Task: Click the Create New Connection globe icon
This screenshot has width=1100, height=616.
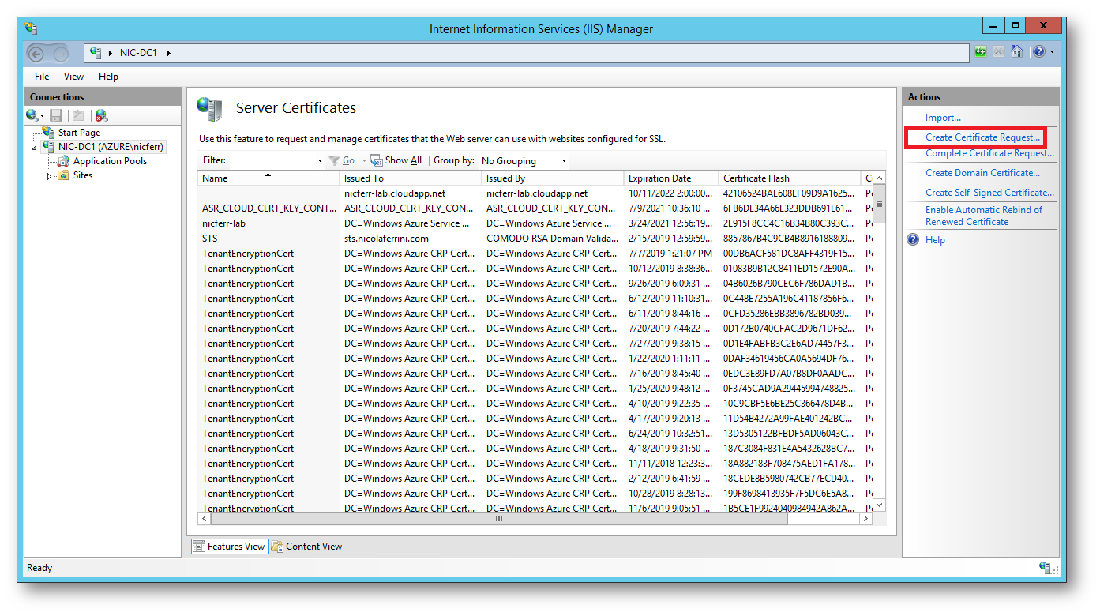Action: point(32,115)
